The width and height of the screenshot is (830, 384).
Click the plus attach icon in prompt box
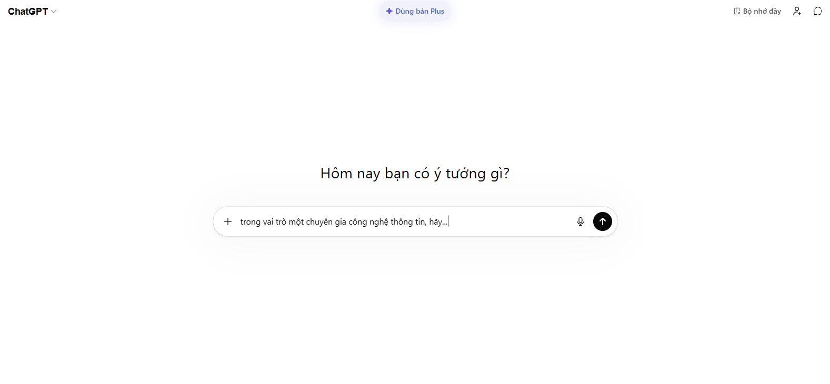click(x=228, y=221)
